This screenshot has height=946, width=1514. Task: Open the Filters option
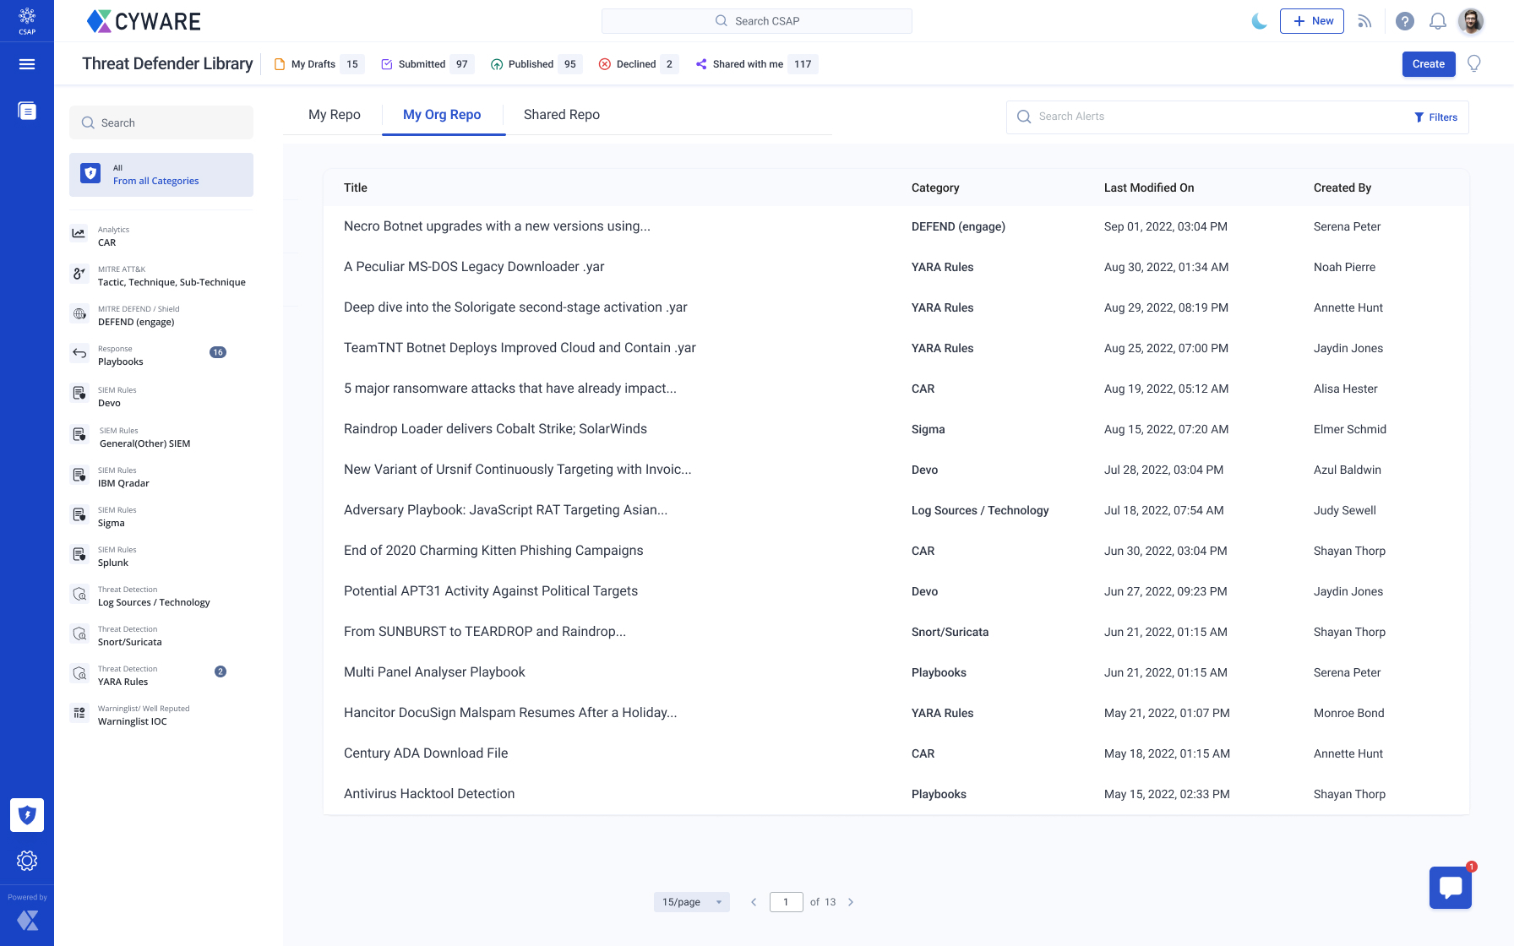point(1436,117)
